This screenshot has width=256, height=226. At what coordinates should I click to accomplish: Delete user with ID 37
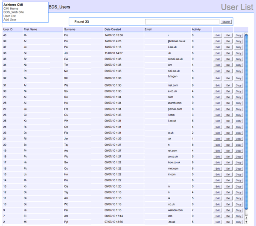[228, 47]
